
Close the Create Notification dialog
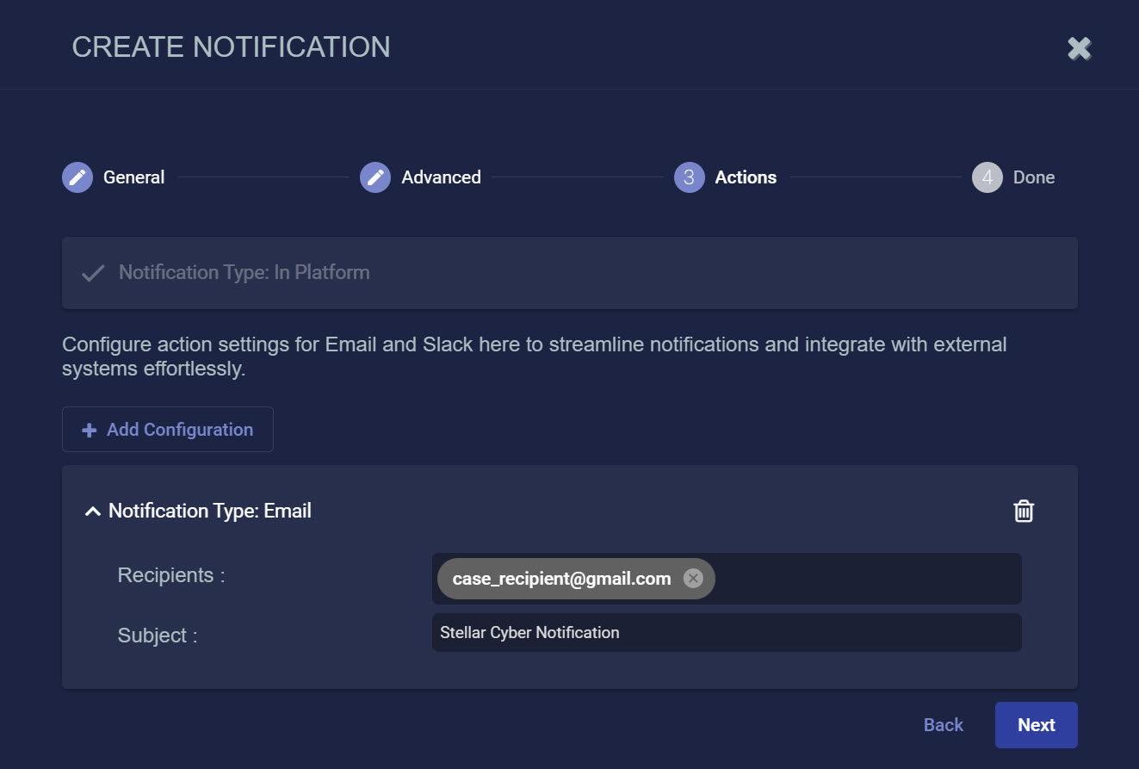tap(1079, 48)
